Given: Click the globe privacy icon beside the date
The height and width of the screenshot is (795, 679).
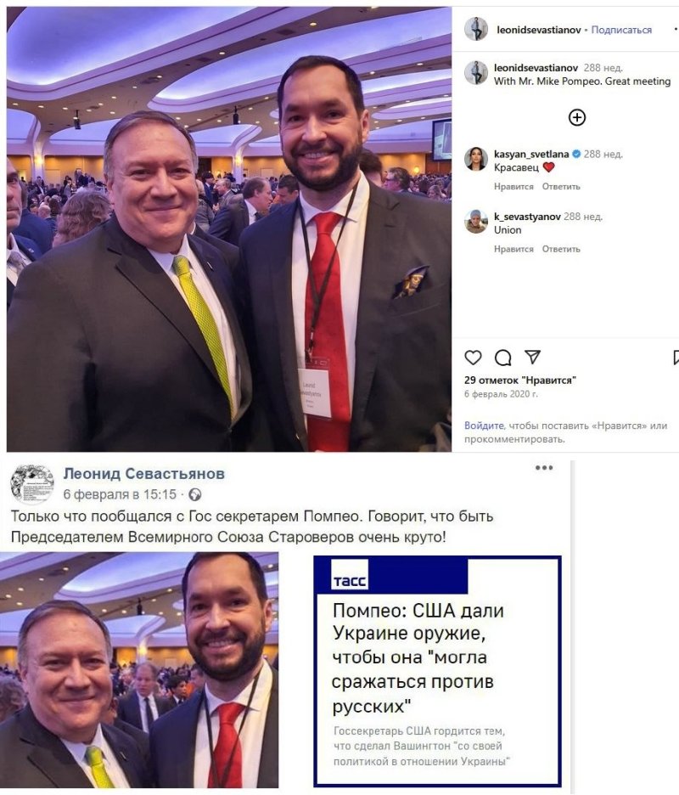Looking at the screenshot, I should [x=194, y=494].
